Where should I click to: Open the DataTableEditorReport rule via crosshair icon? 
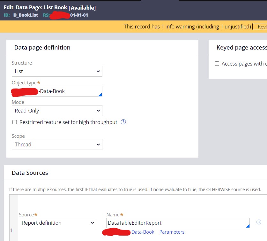pos(259,222)
